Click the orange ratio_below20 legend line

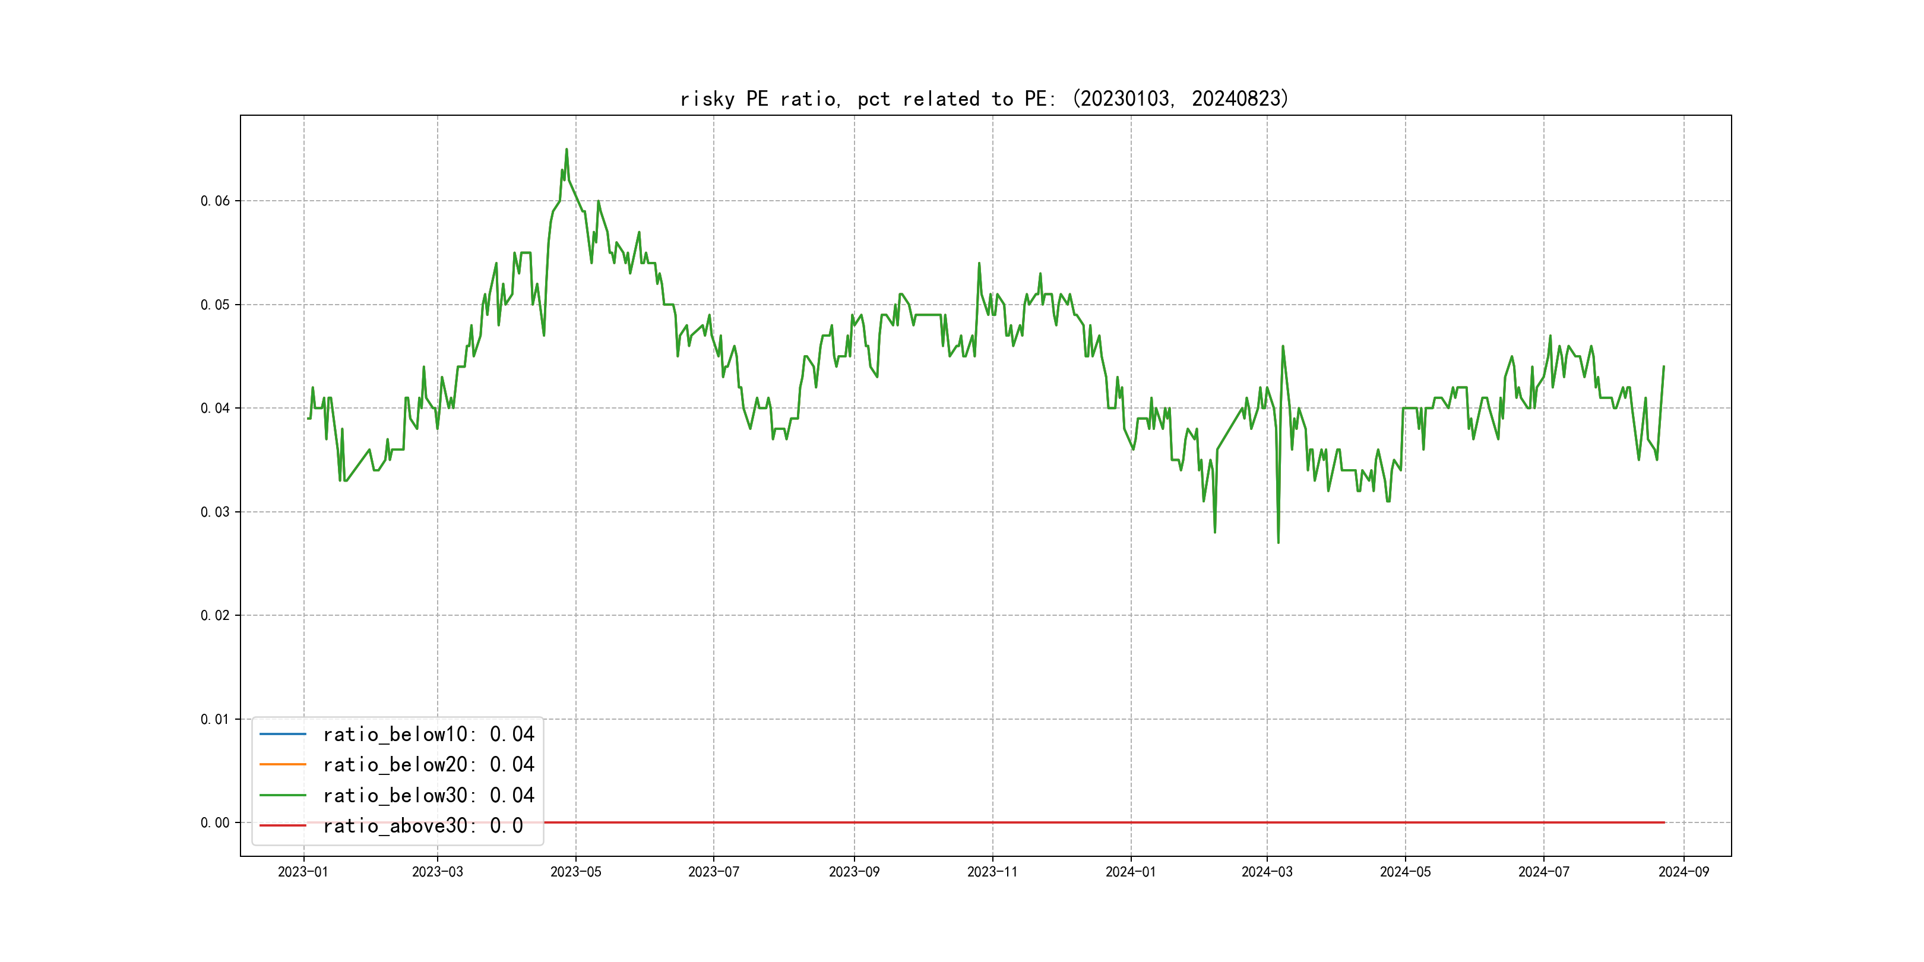[x=282, y=764]
